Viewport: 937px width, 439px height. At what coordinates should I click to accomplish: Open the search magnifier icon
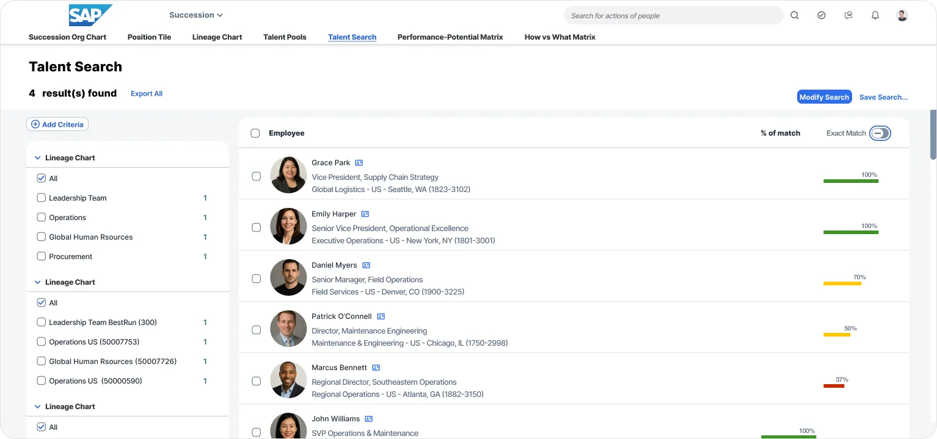794,15
